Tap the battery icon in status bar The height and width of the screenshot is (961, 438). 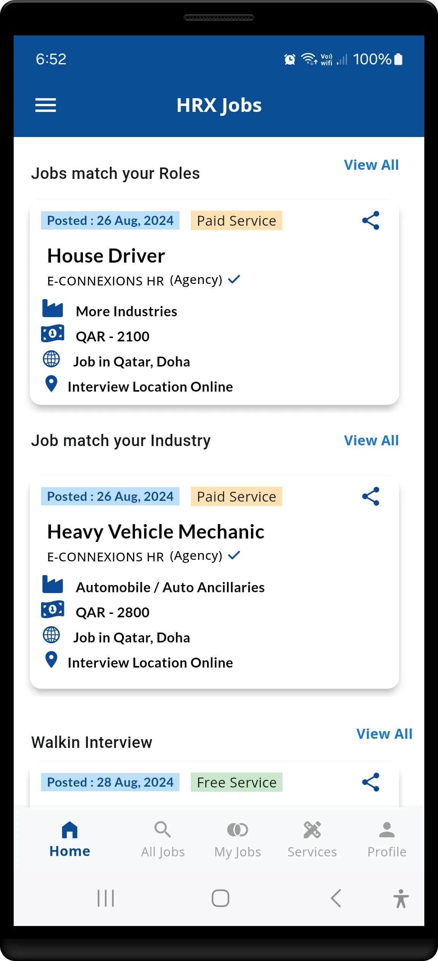[x=398, y=59]
